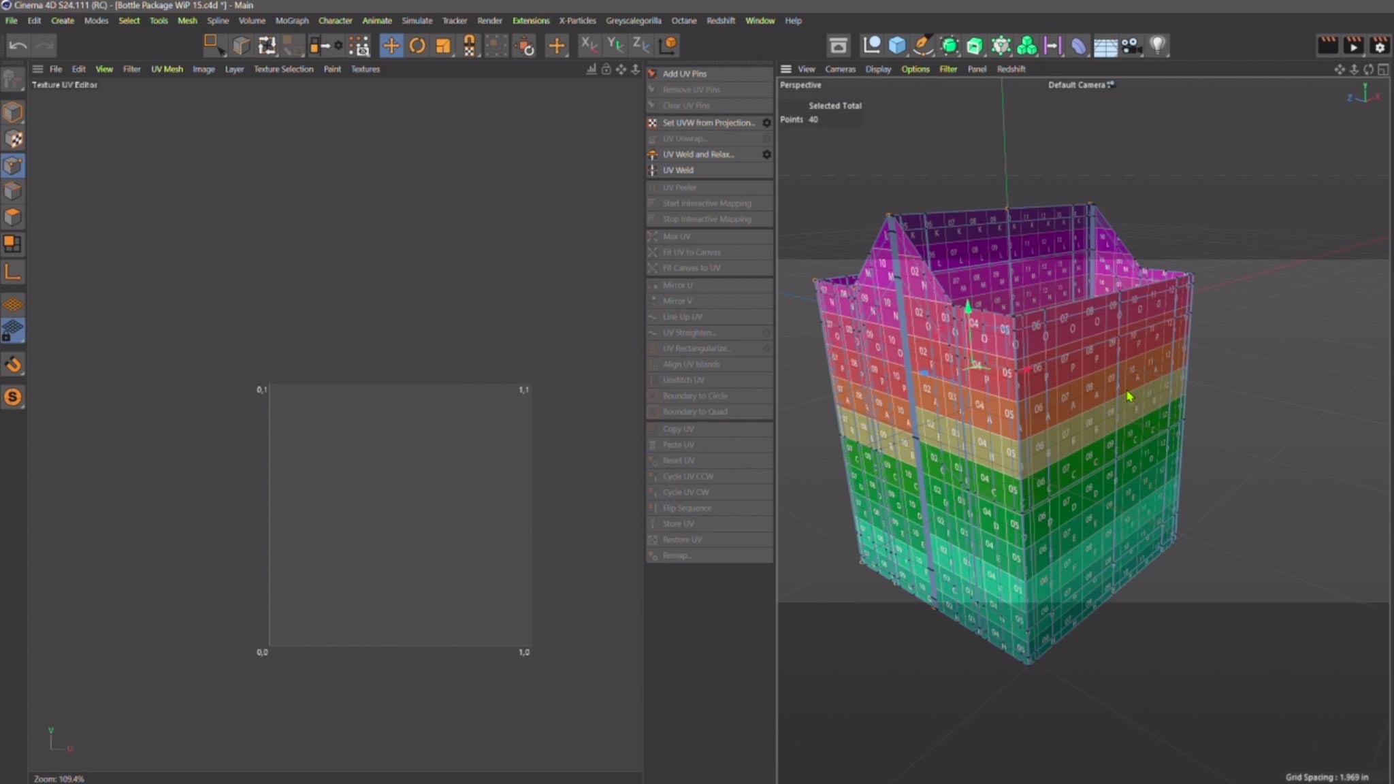The image size is (1394, 784).
Task: Select the Magnet tool in the sidebar
Action: (x=13, y=363)
